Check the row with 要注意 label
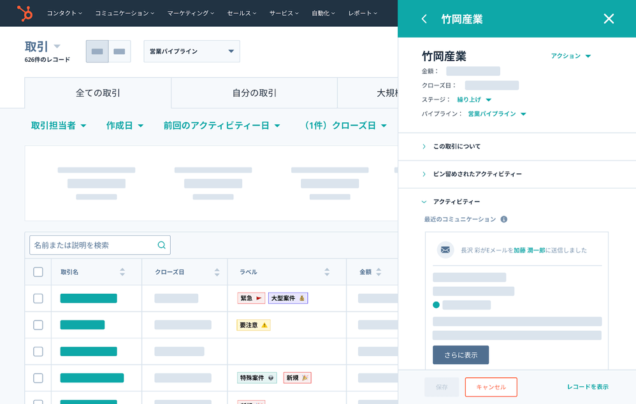Screen dimensions: 636x404 [x=38, y=325]
